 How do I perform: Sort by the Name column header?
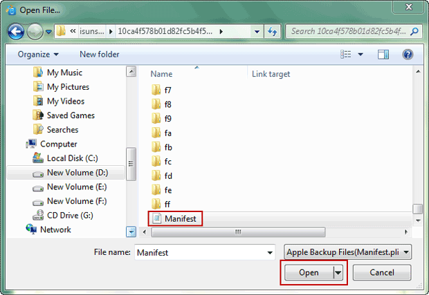(161, 74)
